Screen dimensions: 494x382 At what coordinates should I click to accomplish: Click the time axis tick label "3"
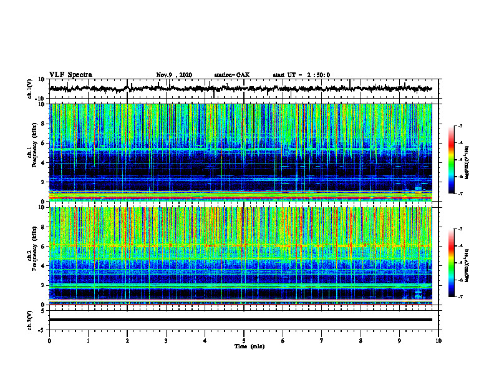(x=166, y=341)
